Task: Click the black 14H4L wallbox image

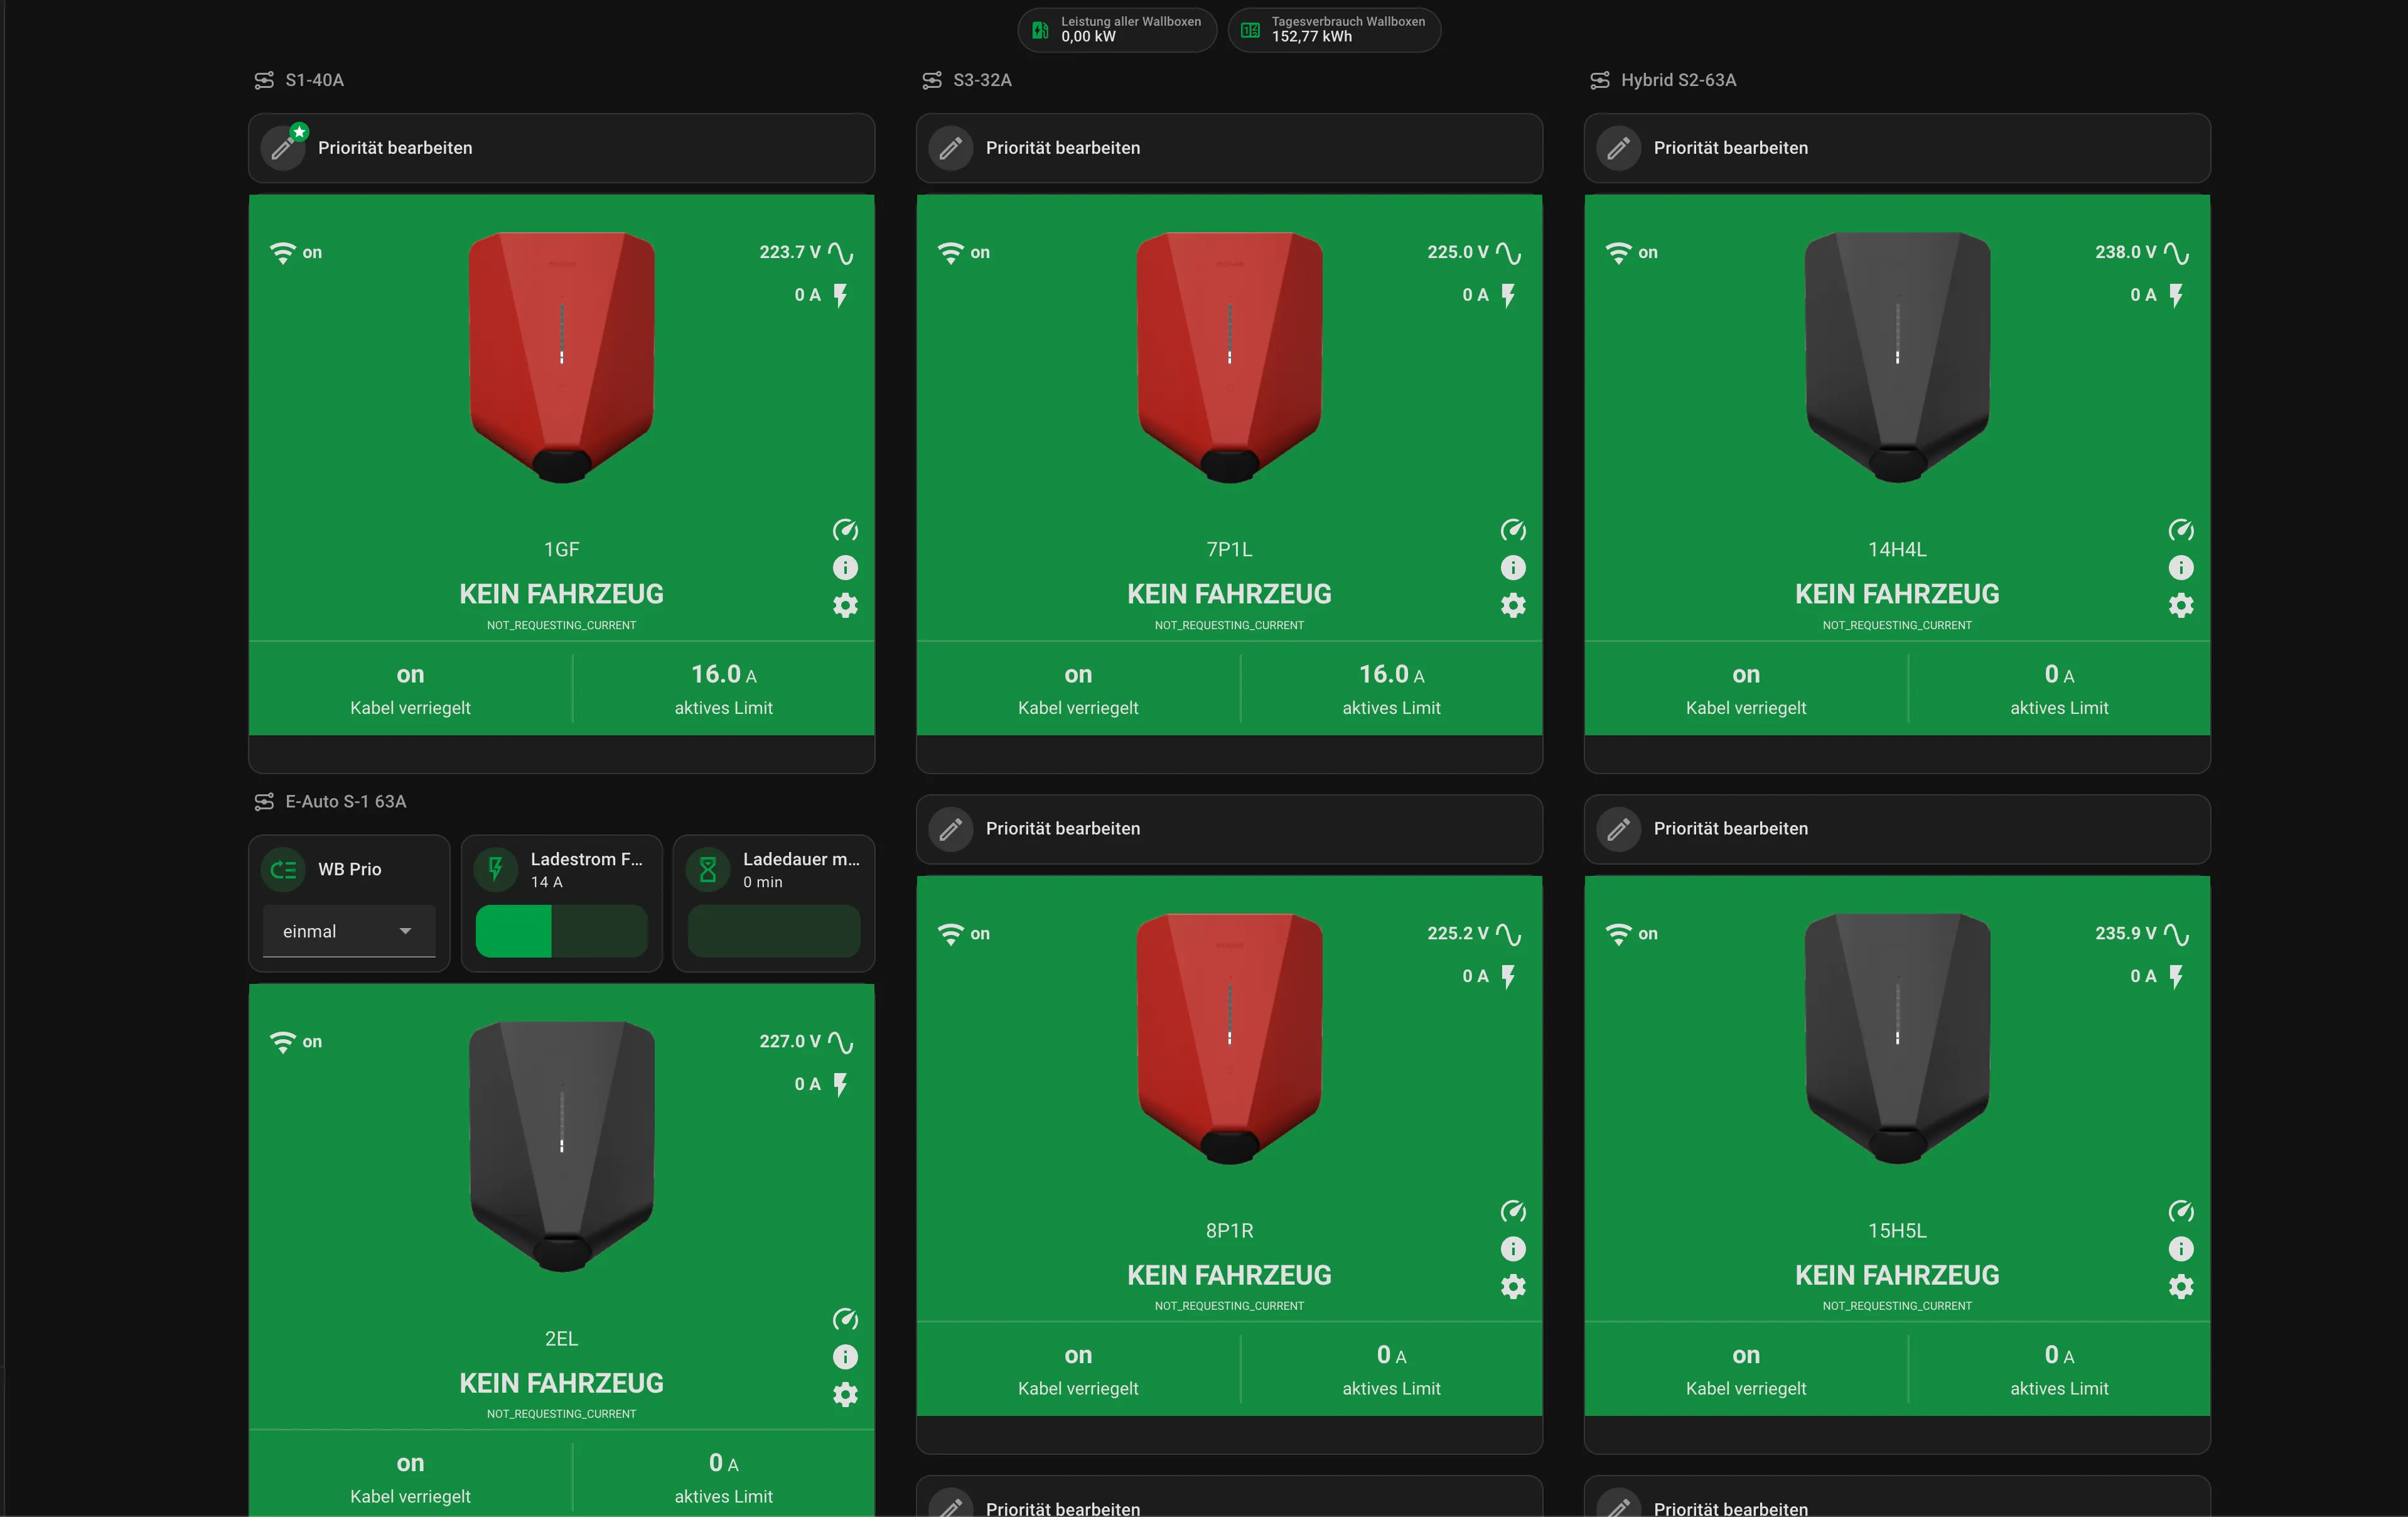Action: click(x=1897, y=358)
